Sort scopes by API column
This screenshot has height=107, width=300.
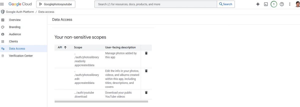pyautogui.click(x=62, y=47)
